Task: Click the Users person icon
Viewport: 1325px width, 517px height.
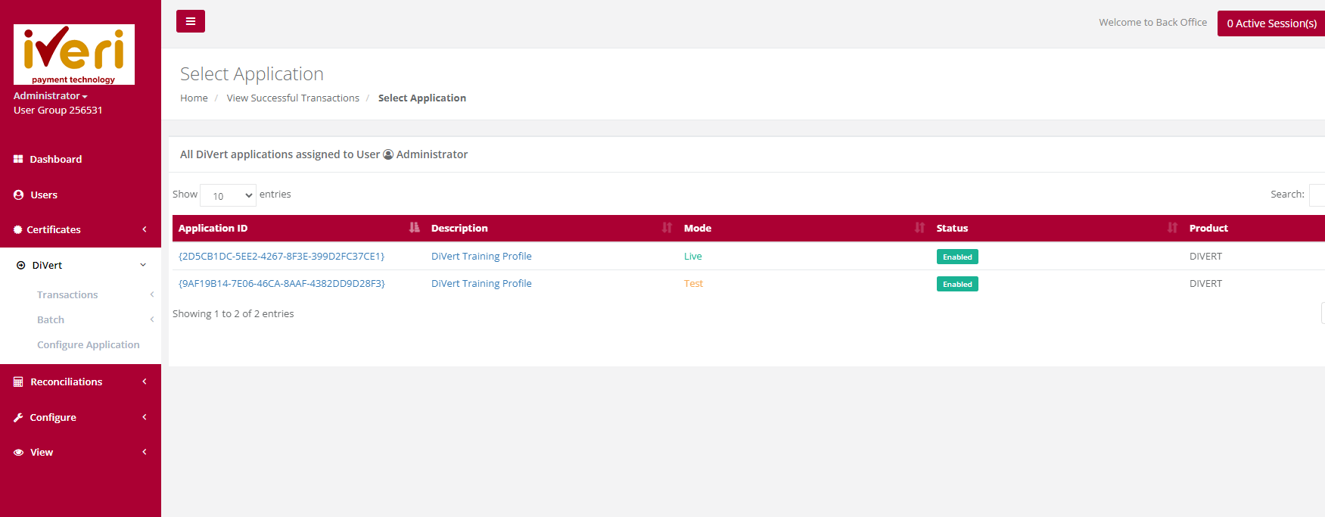Action: [x=18, y=195]
